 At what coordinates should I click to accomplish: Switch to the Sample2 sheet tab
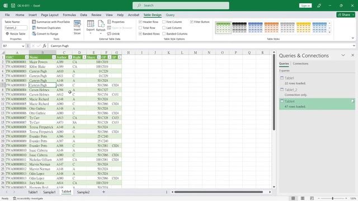(83, 192)
